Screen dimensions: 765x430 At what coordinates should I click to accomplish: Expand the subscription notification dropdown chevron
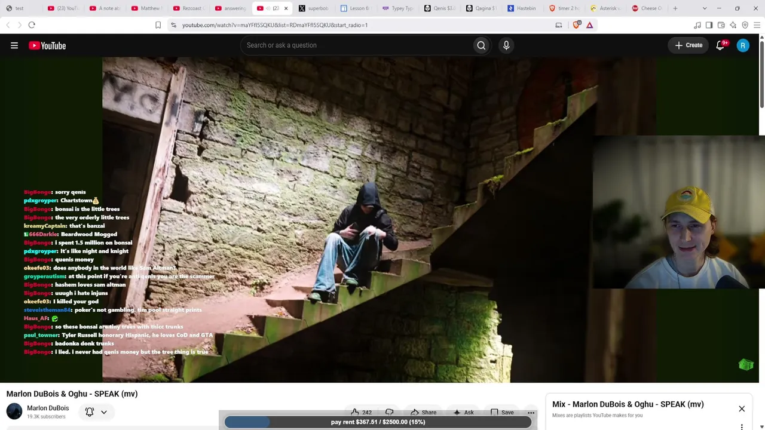click(x=103, y=411)
